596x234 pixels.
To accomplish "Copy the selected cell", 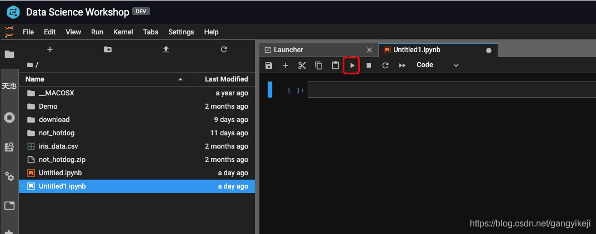I will tap(318, 65).
